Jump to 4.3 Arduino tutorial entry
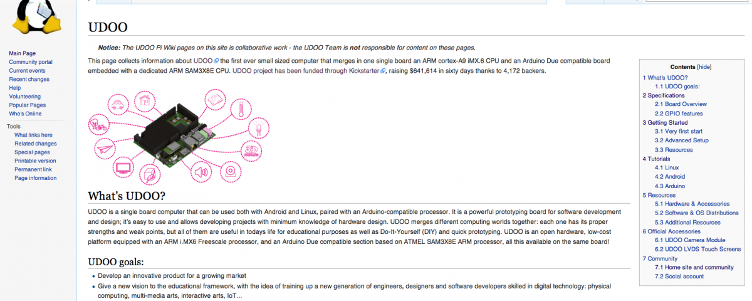This screenshot has height=301, width=752. pyautogui.click(x=670, y=186)
